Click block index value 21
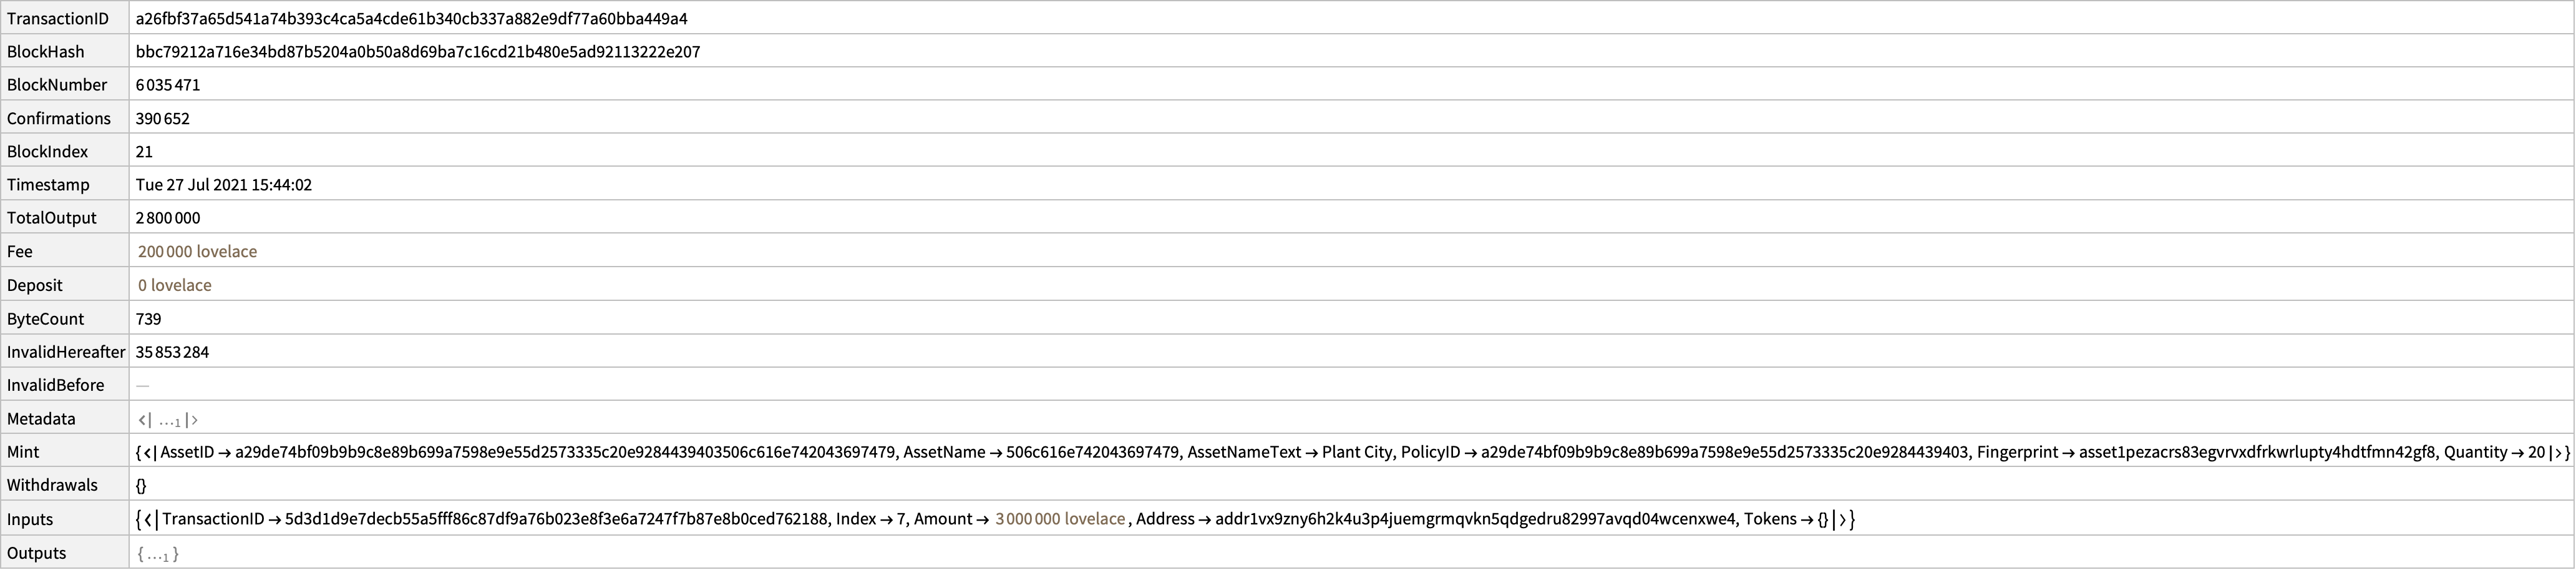 click(144, 152)
